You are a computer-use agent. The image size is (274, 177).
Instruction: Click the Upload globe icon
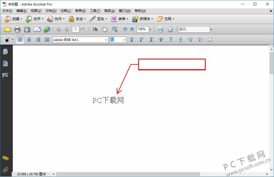point(47,29)
